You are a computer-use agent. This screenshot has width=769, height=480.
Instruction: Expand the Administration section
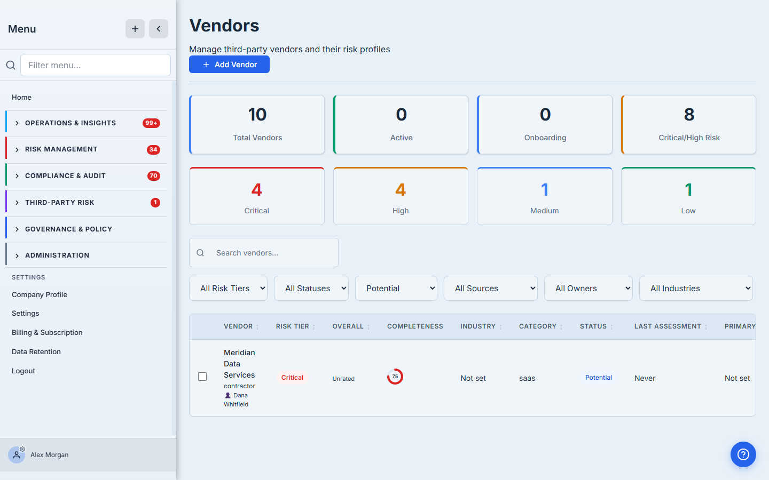click(87, 255)
